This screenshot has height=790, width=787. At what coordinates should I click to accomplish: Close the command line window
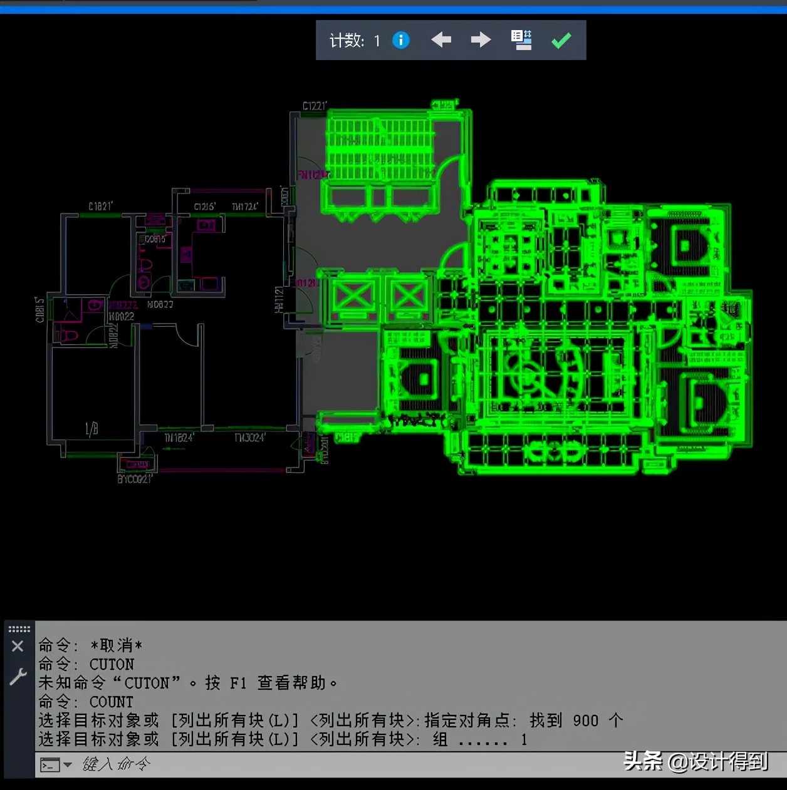pos(18,646)
